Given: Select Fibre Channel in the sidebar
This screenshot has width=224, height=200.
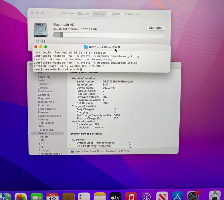Looking at the screenshot, I should tap(47, 109).
